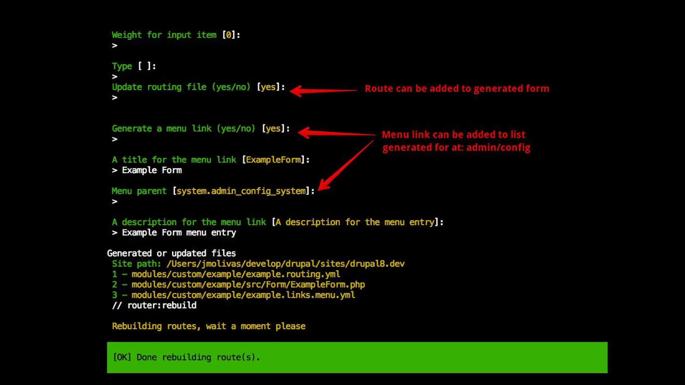Click default value 'system.admin_config_system'
The width and height of the screenshot is (685, 385).
(x=241, y=191)
